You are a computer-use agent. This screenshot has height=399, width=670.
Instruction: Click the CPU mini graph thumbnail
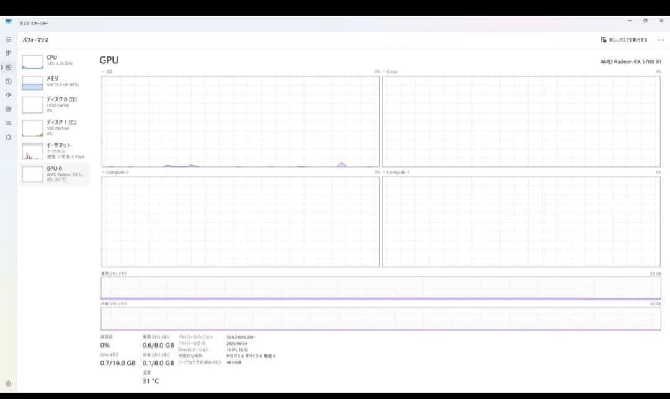pyautogui.click(x=32, y=62)
